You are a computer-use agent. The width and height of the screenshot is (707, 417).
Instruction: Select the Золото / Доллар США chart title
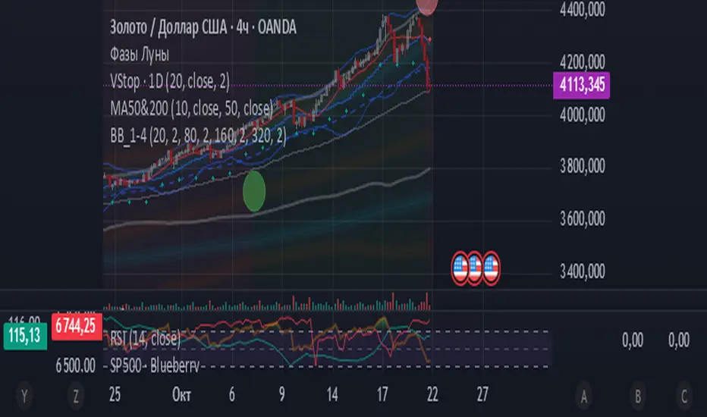[203, 27]
